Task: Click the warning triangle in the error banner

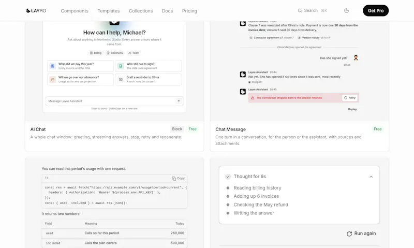Action: tap(253, 98)
